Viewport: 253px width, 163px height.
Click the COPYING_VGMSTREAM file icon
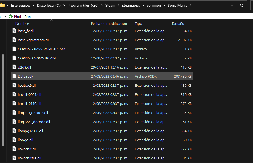coord(14,58)
